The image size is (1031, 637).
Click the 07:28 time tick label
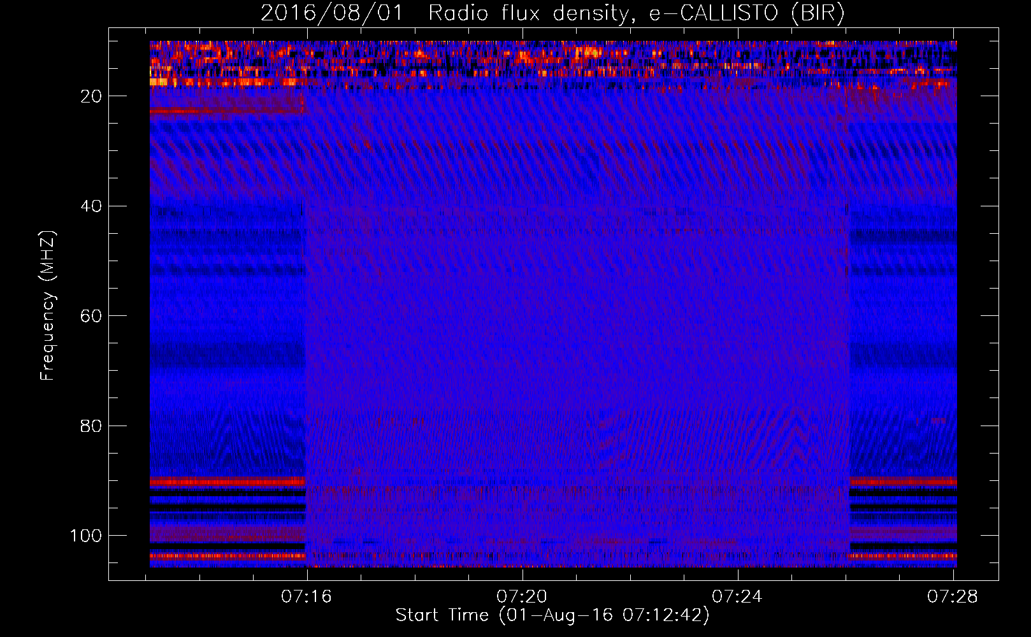pyautogui.click(x=953, y=597)
